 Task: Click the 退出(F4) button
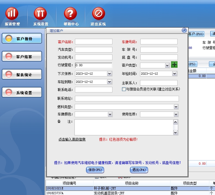[139, 170]
